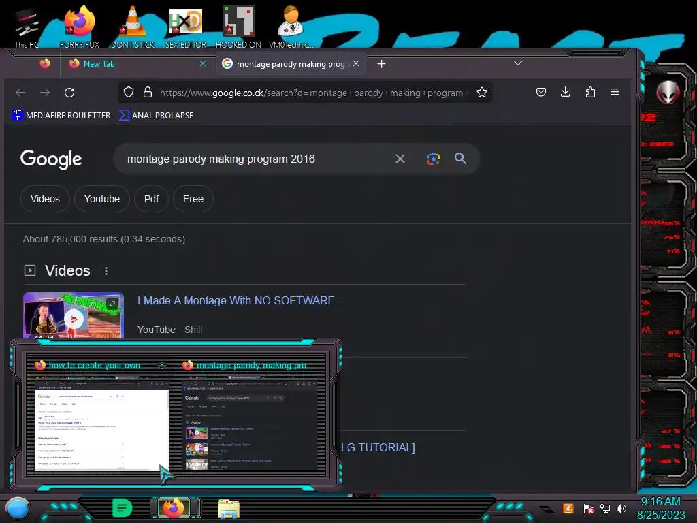This screenshot has width=697, height=523.
Task: Click the Videos section heading
Action: pos(67,270)
